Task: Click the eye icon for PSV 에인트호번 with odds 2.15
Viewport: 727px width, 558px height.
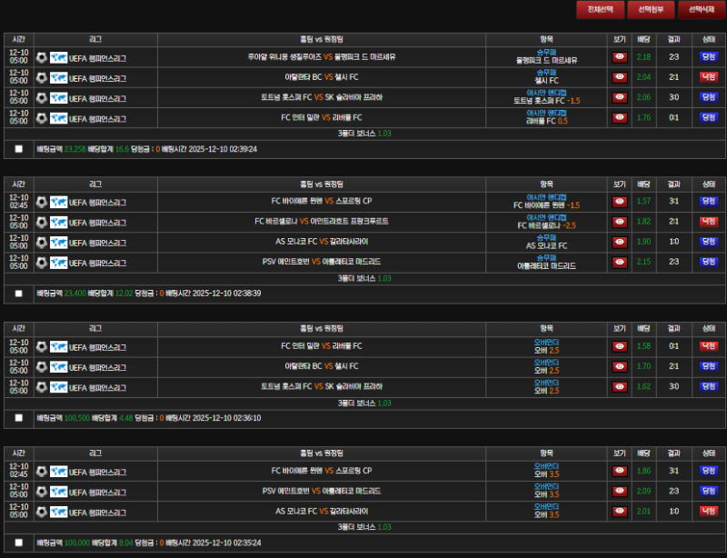Action: [620, 262]
